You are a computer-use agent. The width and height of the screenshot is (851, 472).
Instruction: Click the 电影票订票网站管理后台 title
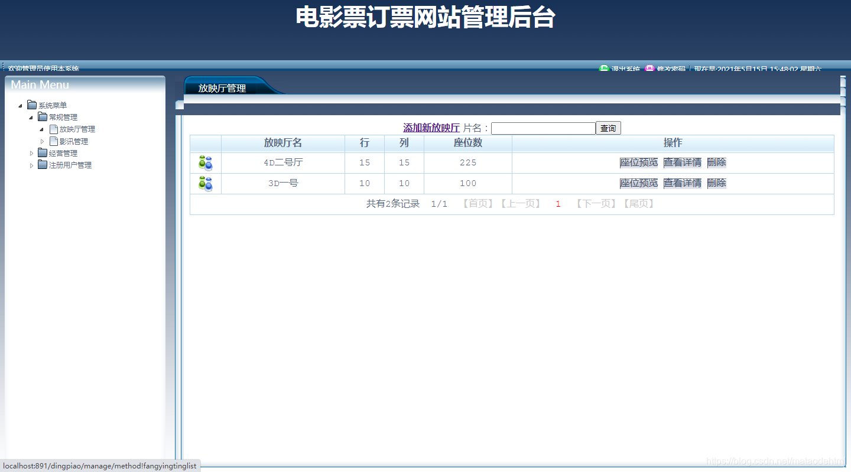pos(425,17)
